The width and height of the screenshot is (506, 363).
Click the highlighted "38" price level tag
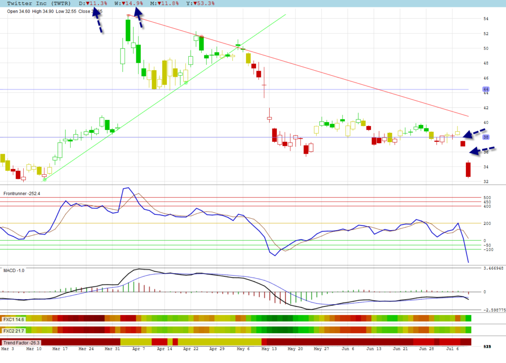pyautogui.click(x=486, y=137)
